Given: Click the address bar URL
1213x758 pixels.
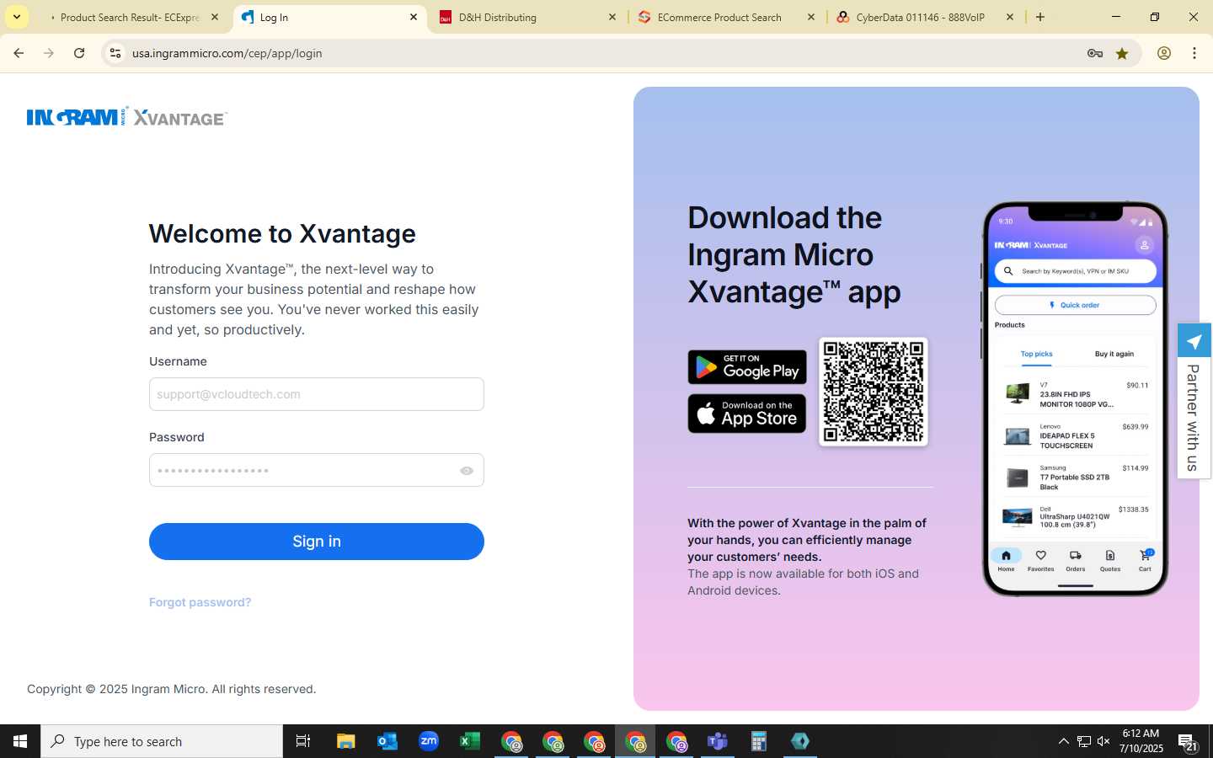Looking at the screenshot, I should (227, 53).
